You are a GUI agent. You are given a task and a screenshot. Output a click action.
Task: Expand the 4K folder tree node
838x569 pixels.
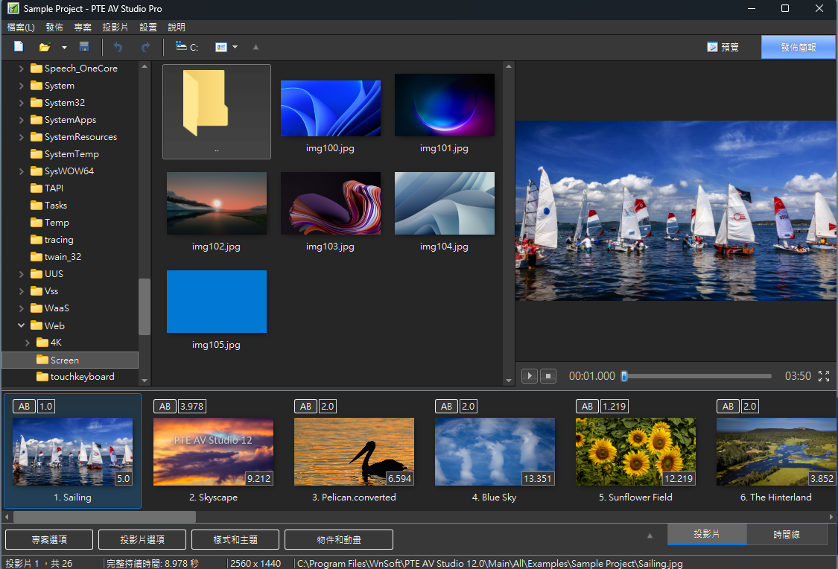[x=28, y=343]
